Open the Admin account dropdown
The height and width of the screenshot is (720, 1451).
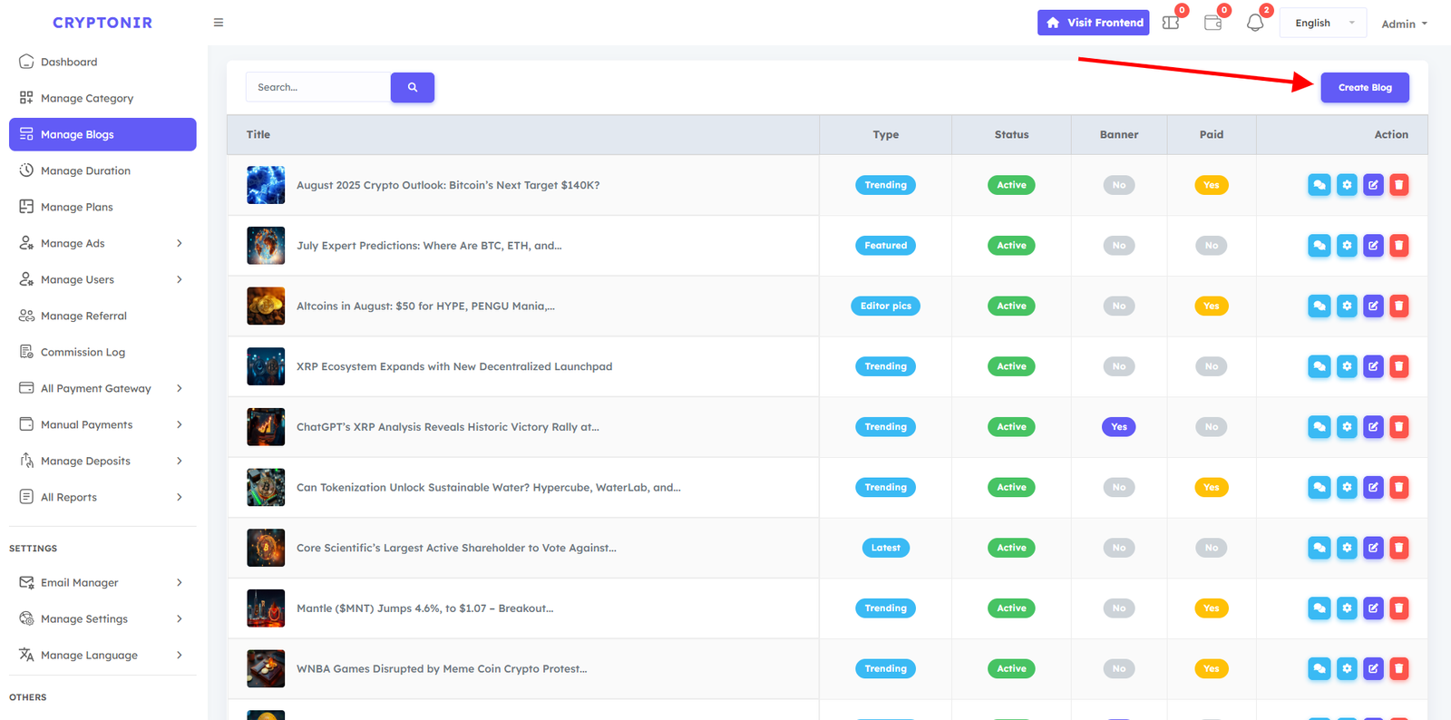pyautogui.click(x=1404, y=24)
